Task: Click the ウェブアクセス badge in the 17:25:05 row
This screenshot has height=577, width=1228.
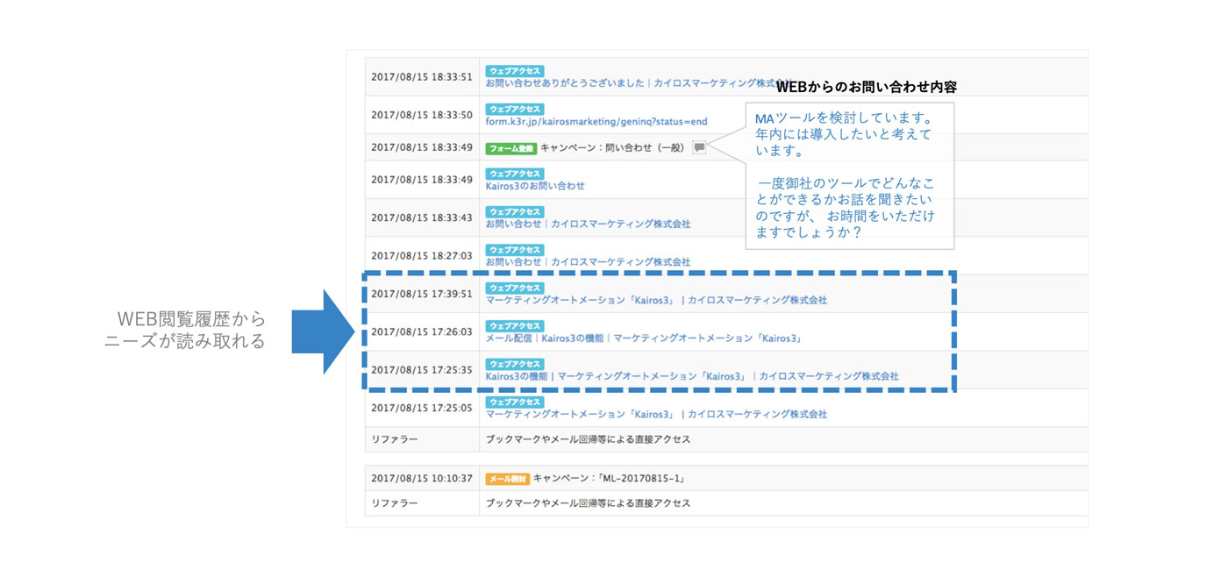Action: coord(515,402)
